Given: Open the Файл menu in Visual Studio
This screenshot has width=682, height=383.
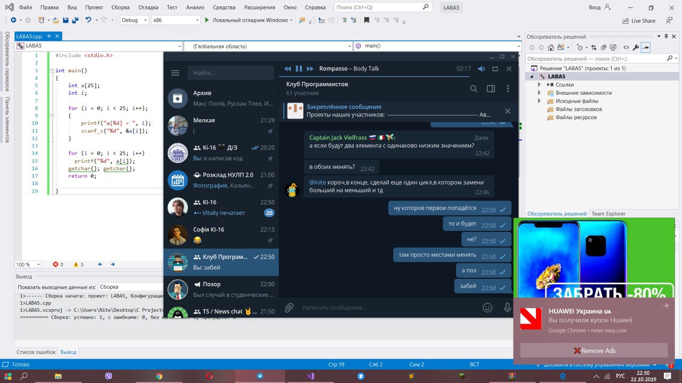Looking at the screenshot, I should (26, 7).
